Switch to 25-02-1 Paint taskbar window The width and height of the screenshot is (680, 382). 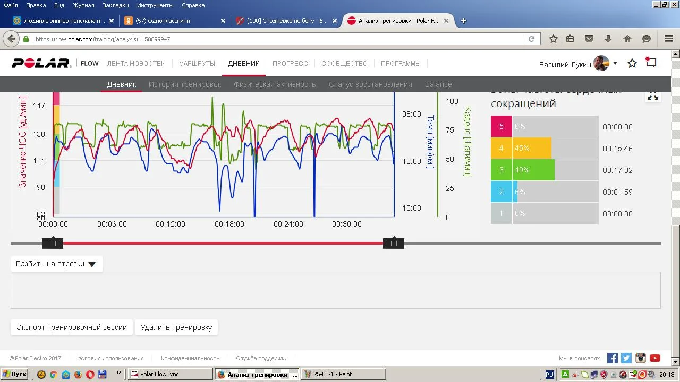[344, 374]
